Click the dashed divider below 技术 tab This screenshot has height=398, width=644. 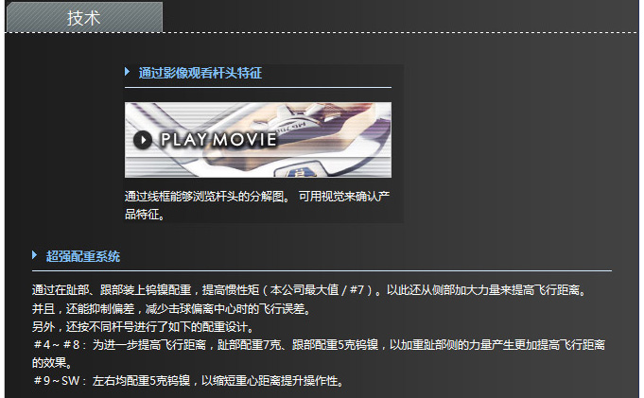(322, 32)
